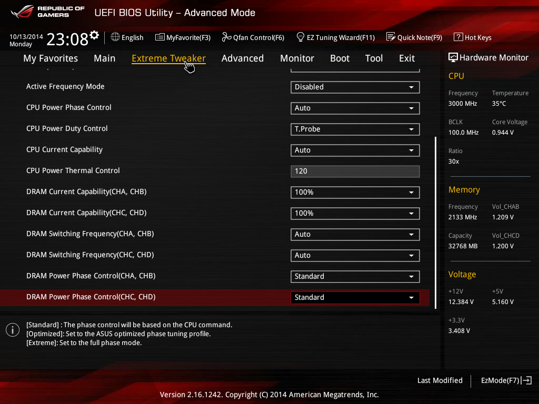The width and height of the screenshot is (539, 404).
Task: Click the Republic of Gamers logo
Action: tap(48, 12)
